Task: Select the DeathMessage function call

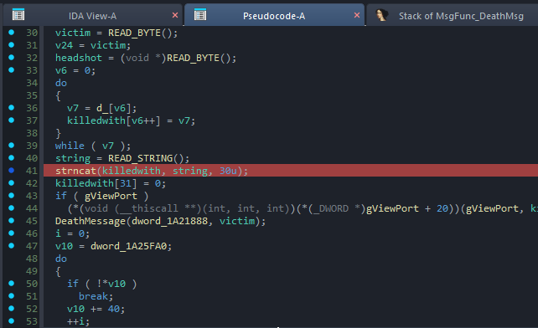Action: pos(91,221)
